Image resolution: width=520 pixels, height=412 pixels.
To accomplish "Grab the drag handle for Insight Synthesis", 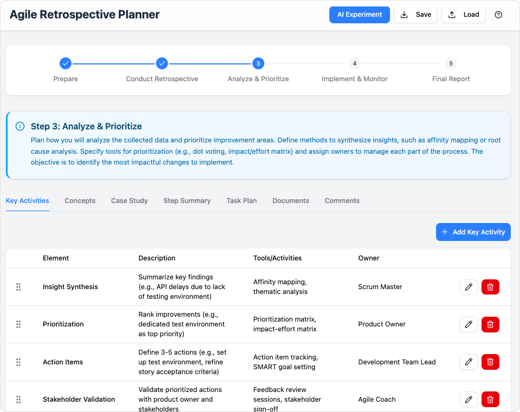I will click(18, 287).
